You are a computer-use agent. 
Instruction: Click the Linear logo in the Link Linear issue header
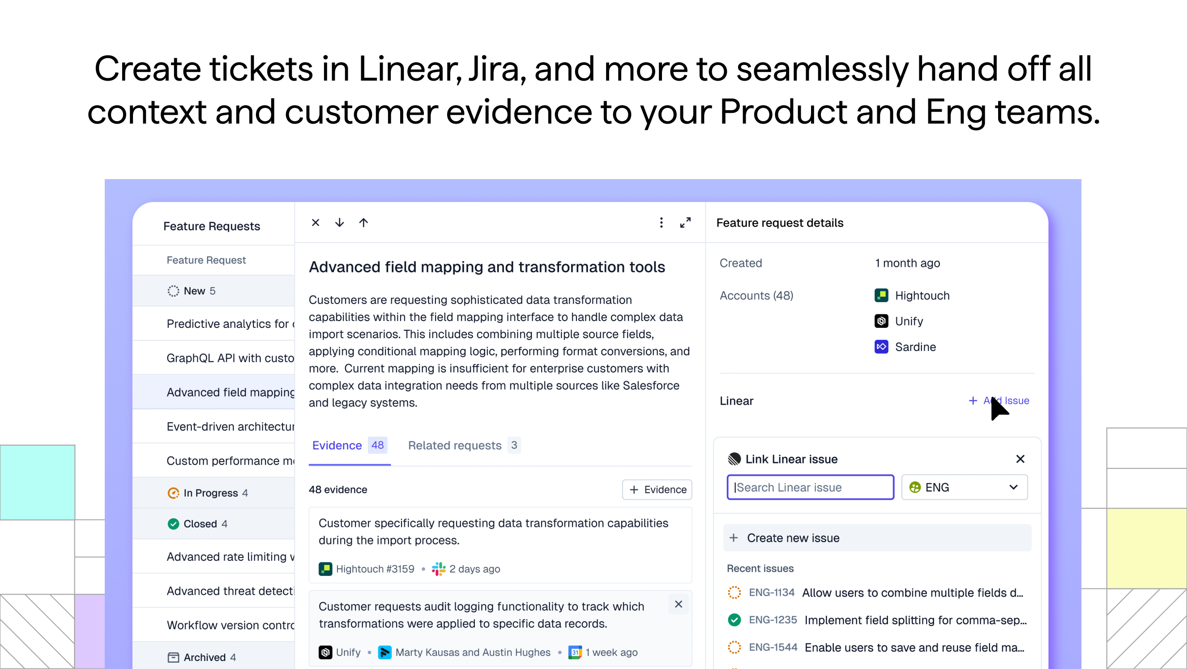(x=734, y=459)
